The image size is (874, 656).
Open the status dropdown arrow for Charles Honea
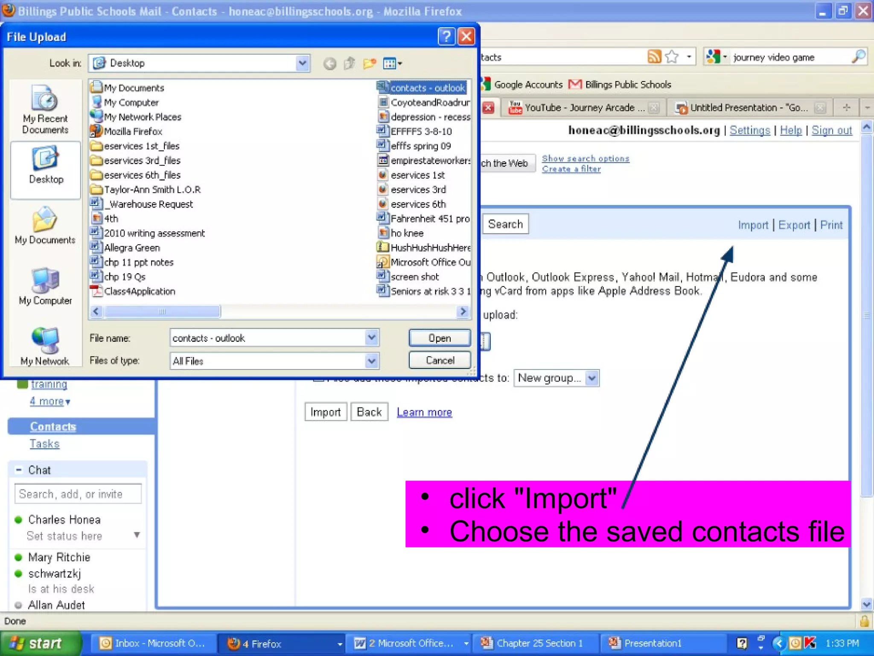tap(137, 535)
